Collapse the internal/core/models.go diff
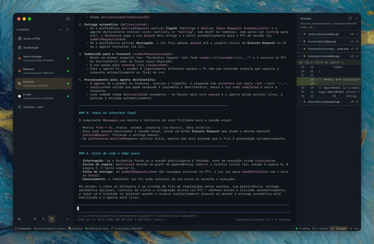Viewport: 374px width, 244px height. pyautogui.click(x=300, y=56)
